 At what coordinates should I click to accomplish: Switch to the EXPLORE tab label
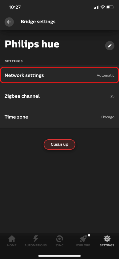click(x=83, y=245)
